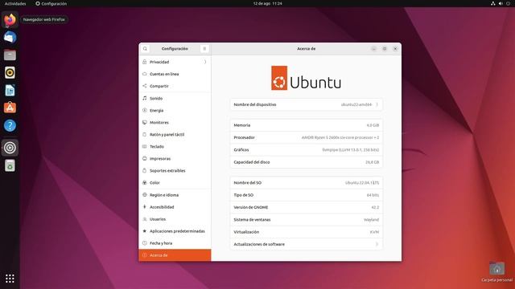This screenshot has height=289, width=515.
Task: Open Actividades overview
Action: pyautogui.click(x=15, y=3)
